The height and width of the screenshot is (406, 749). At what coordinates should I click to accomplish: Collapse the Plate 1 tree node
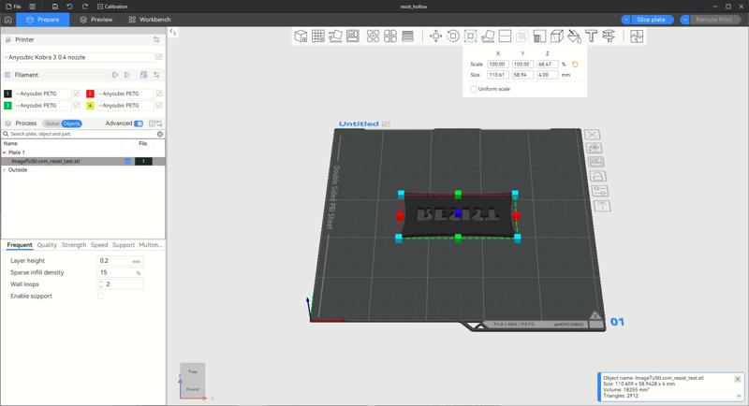pyautogui.click(x=5, y=152)
